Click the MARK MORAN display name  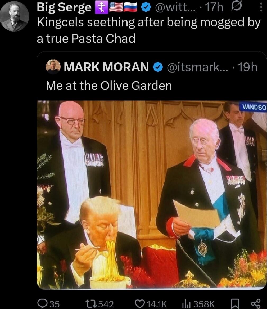point(106,67)
